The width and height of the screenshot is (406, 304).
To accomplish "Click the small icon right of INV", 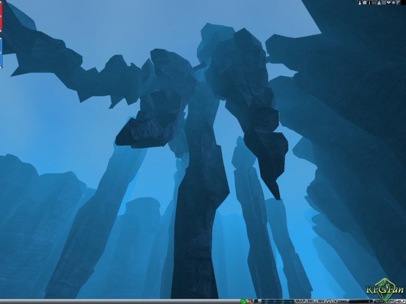I will point(329,301).
